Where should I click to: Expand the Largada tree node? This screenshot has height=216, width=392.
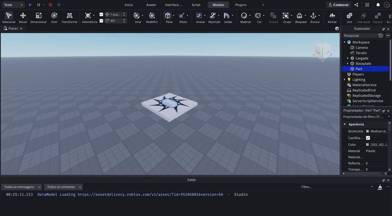point(348,58)
